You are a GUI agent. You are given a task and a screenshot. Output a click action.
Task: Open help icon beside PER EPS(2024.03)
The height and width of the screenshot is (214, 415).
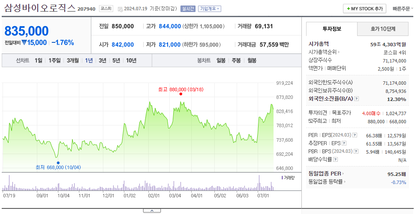[x=355, y=135]
